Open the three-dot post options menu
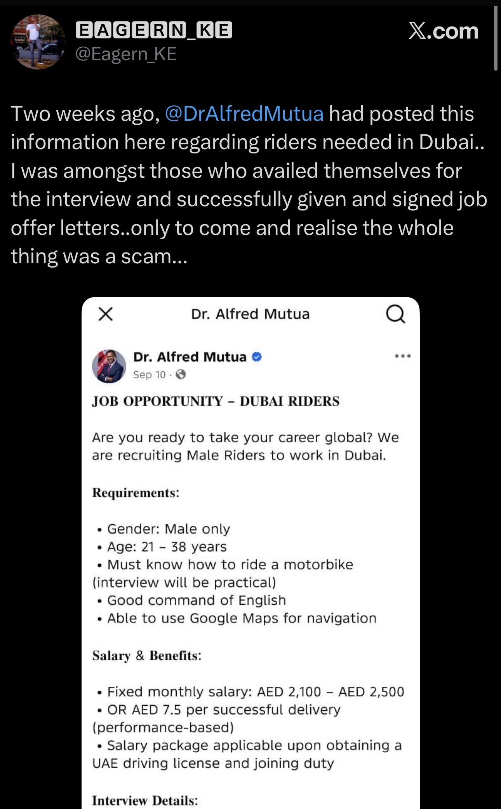This screenshot has height=809, width=501. point(402,356)
